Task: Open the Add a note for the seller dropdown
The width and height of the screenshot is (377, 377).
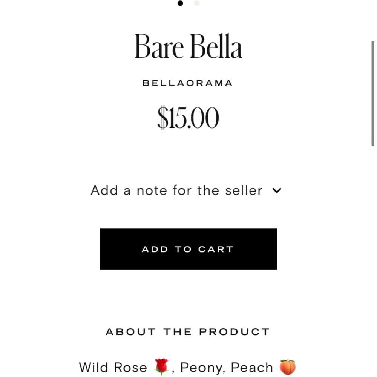Action: tap(186, 190)
